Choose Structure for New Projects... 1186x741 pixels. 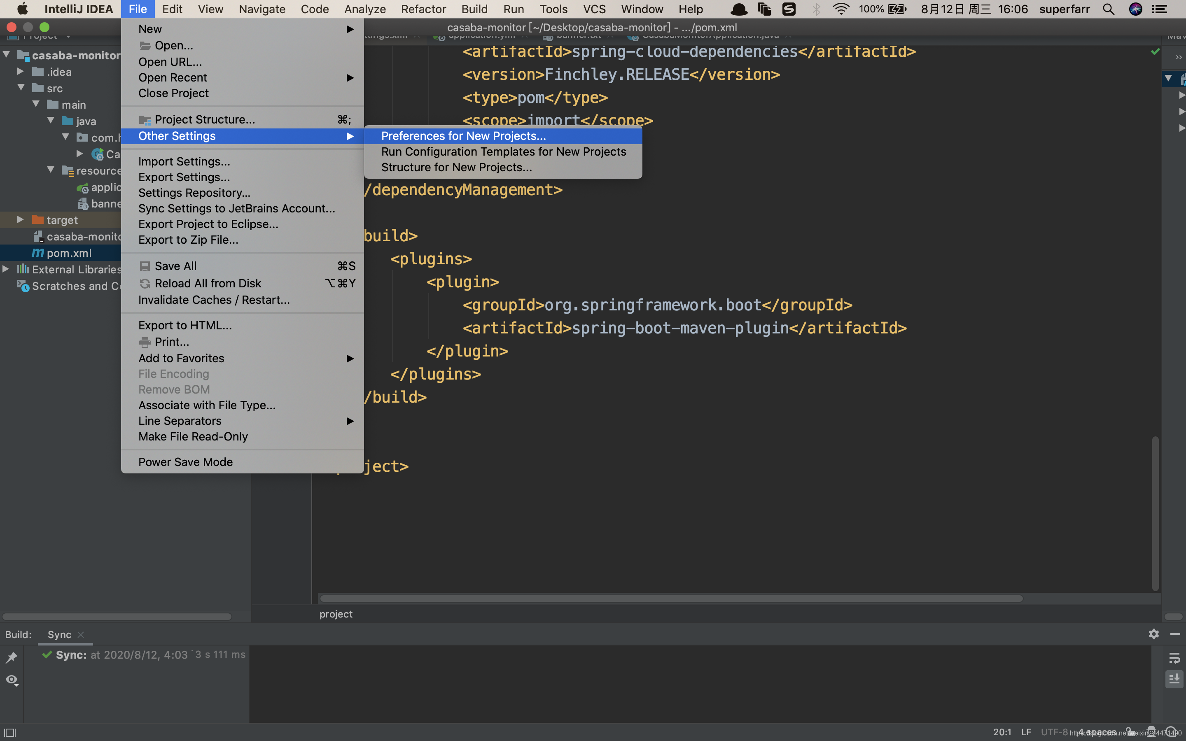[456, 167]
